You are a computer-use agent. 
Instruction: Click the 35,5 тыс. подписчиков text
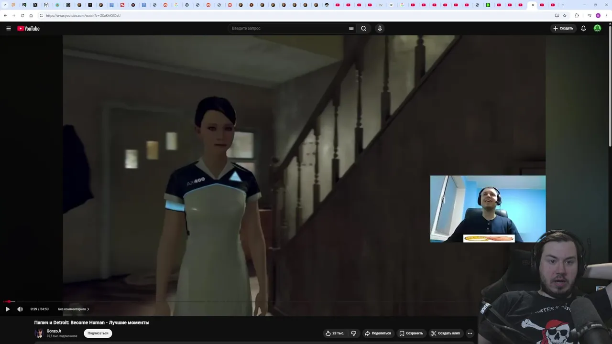(x=62, y=336)
